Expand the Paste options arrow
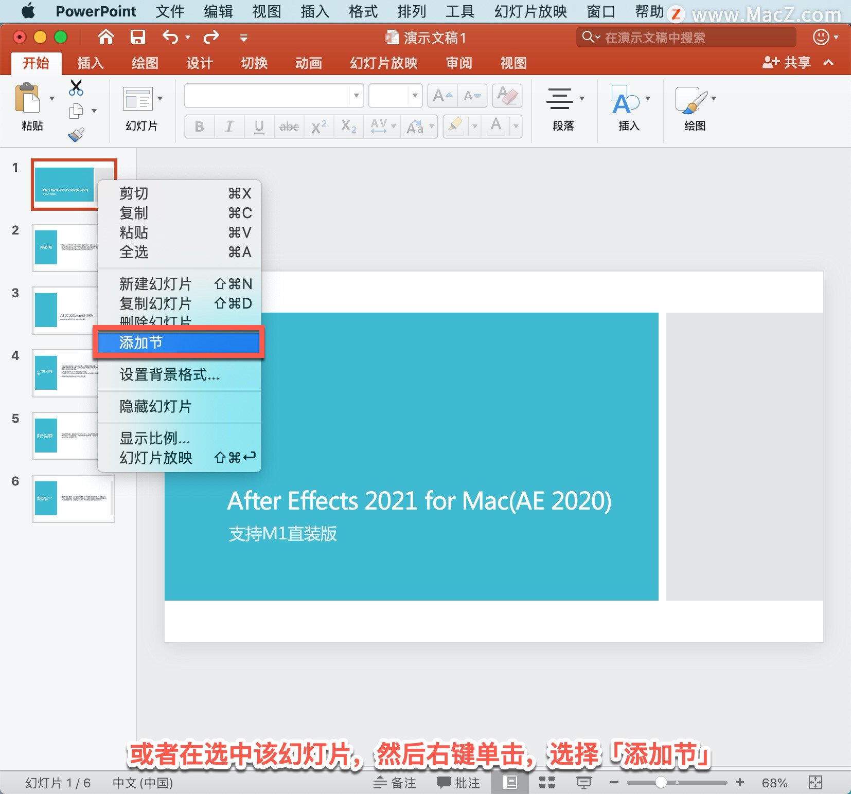 (x=52, y=98)
